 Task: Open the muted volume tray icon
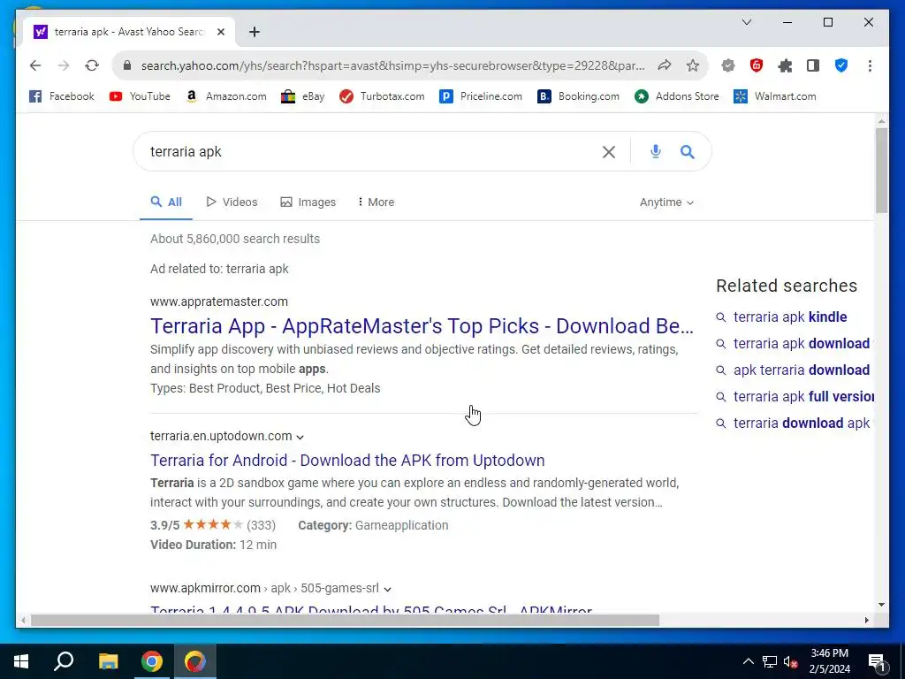click(x=791, y=661)
